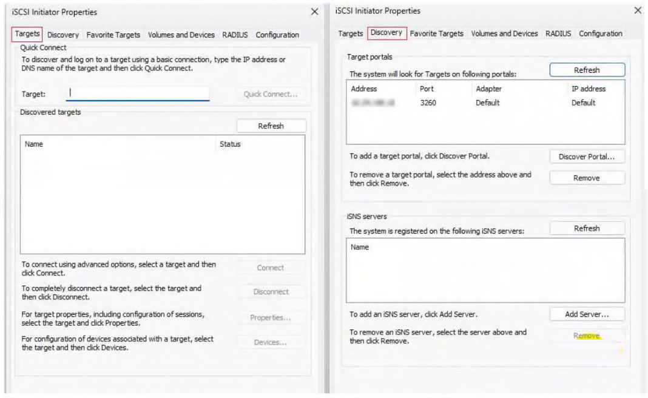Viewport: 648px width, 398px height.
Task: Click Name column header in Discovered targets
Action: (x=33, y=144)
